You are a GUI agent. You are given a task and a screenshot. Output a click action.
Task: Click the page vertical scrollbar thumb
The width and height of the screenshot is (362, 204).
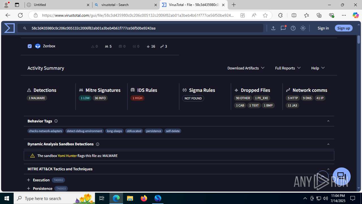359,39
